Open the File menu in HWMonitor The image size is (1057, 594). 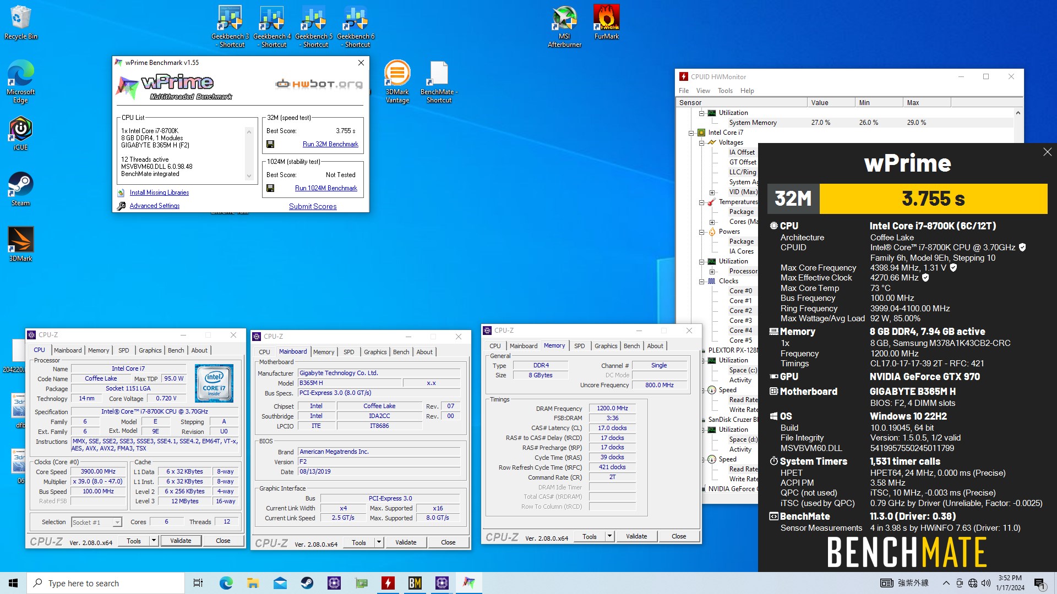(x=684, y=91)
